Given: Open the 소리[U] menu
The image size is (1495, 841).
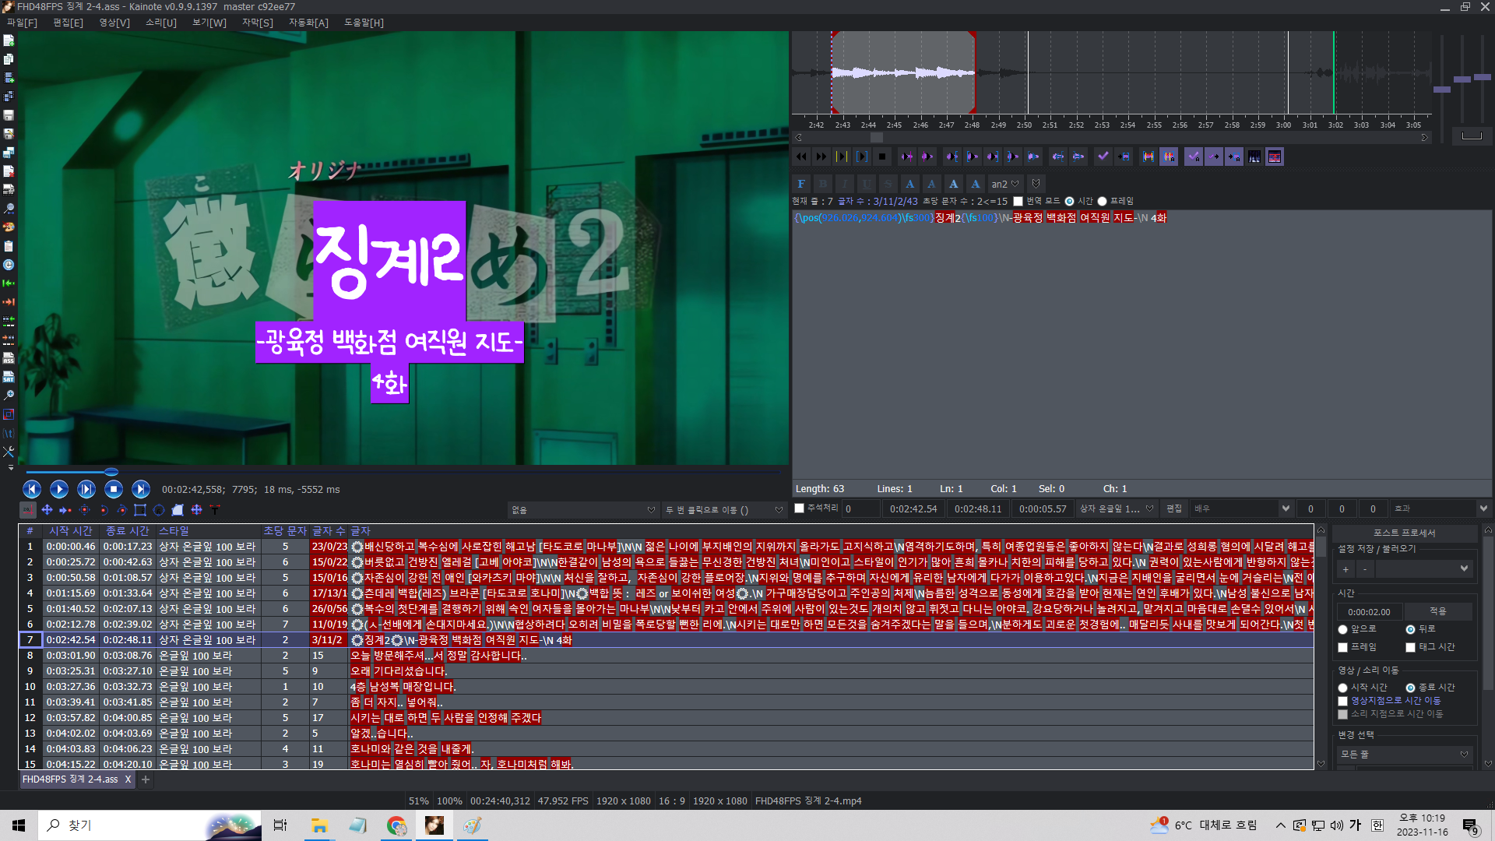Looking at the screenshot, I should point(161,23).
